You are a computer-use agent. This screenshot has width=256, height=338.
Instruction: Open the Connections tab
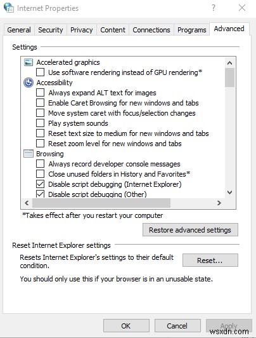point(151,30)
